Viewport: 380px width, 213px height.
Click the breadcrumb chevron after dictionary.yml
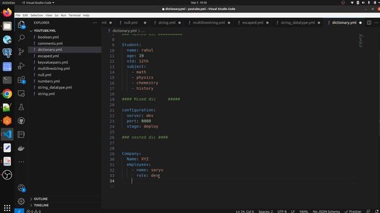click(139, 31)
